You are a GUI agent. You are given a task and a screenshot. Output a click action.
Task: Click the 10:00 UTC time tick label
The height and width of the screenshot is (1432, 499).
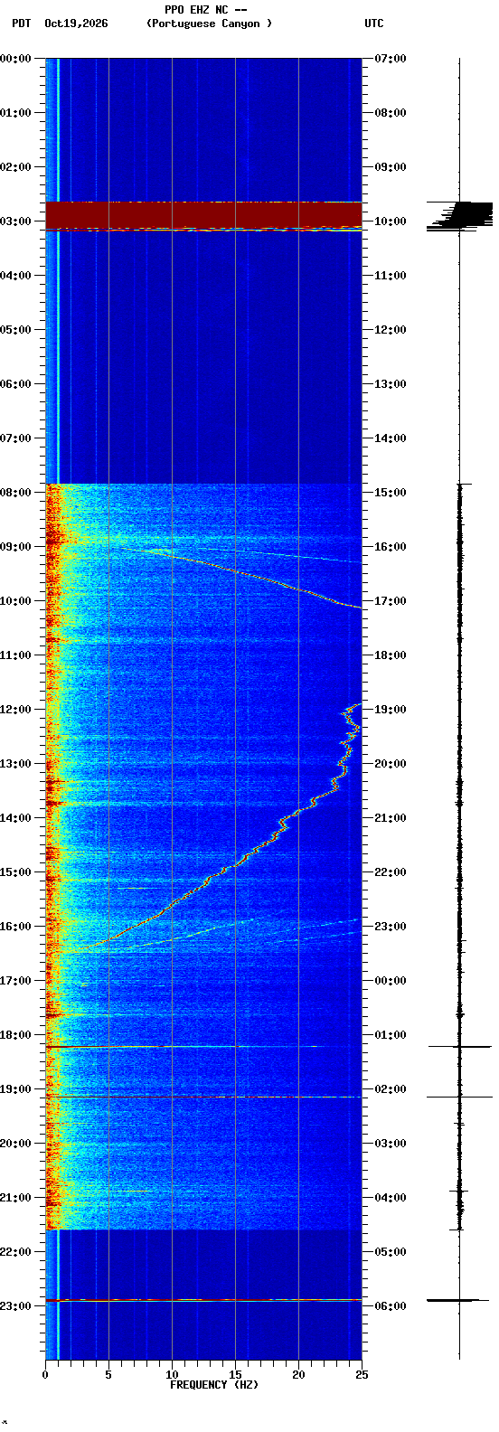[x=391, y=221]
